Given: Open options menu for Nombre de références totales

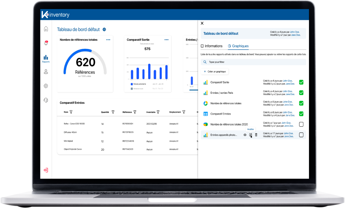Looking at the screenshot, I should (108, 40).
